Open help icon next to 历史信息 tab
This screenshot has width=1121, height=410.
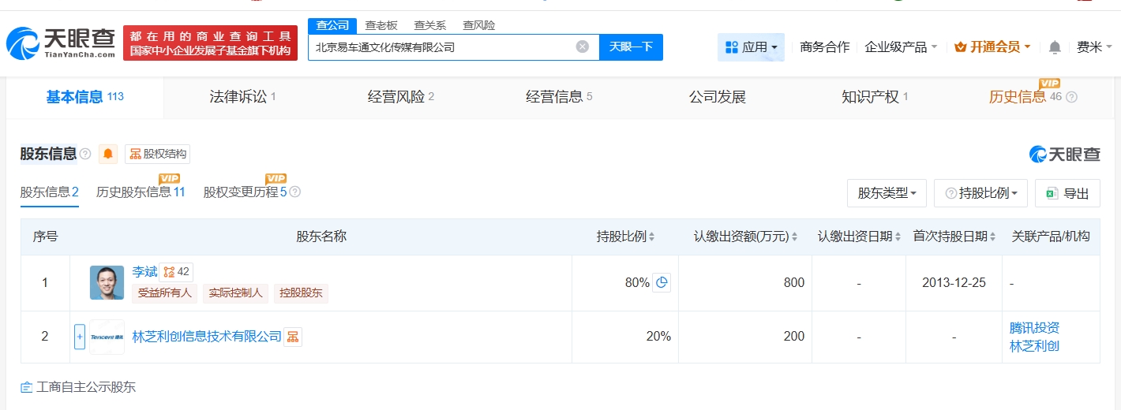[x=1071, y=97]
